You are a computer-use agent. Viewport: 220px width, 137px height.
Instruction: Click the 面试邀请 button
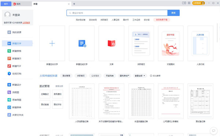[x=45, y=104]
